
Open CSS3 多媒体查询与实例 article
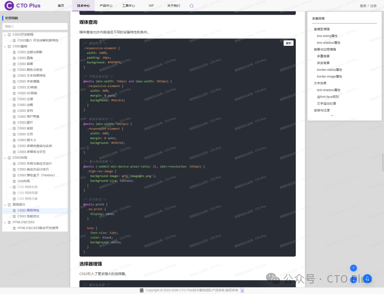pos(35,146)
